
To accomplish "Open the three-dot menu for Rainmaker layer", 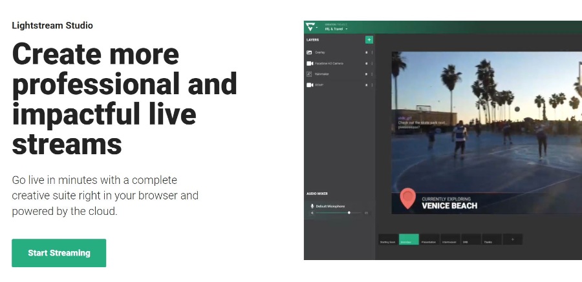I will [372, 74].
